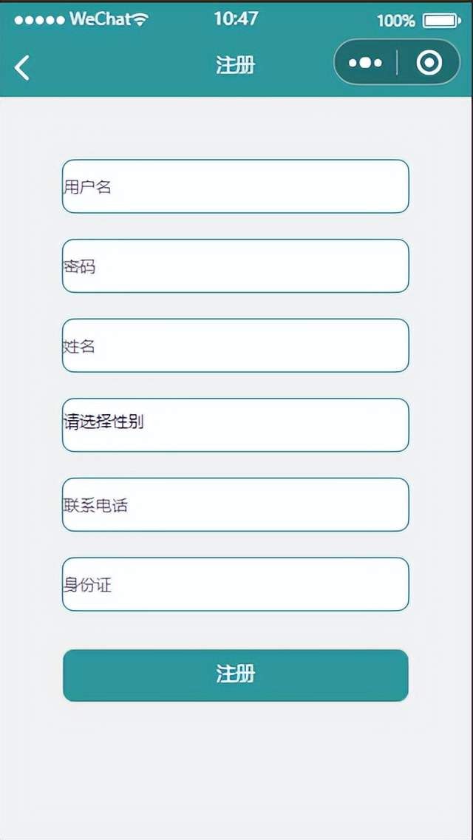Screen dimensions: 473x840
Task: Tap the WiFi signal icon
Action: point(140,21)
